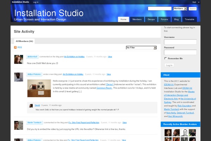Open View link on debturnbull's comment

pos(110,57)
